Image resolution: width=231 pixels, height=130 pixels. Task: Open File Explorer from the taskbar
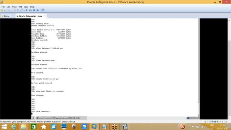pos(23,127)
